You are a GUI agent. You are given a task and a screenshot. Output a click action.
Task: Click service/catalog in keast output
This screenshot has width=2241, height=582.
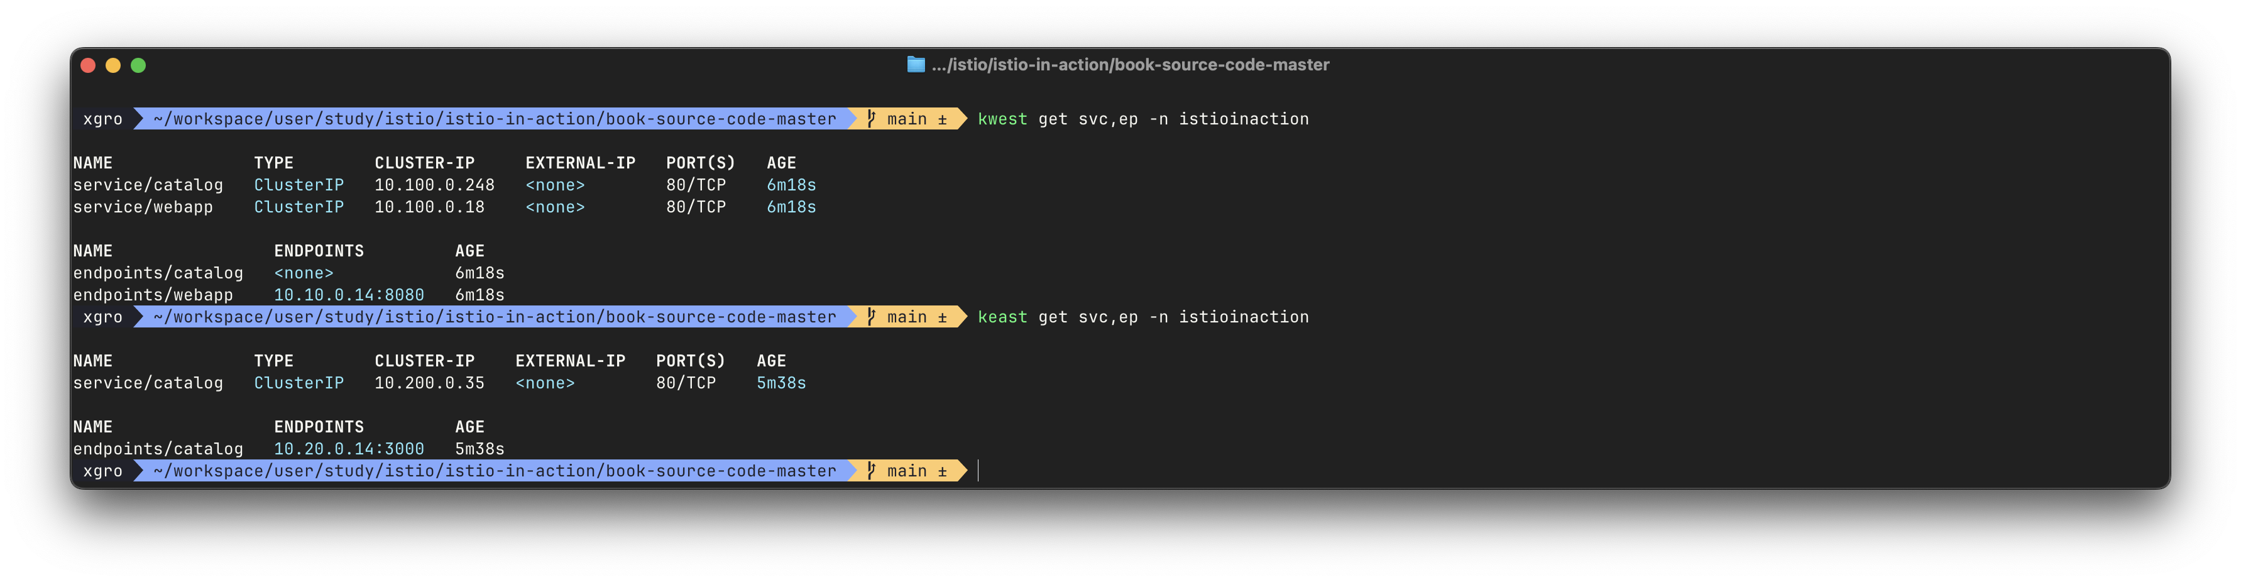pos(148,383)
